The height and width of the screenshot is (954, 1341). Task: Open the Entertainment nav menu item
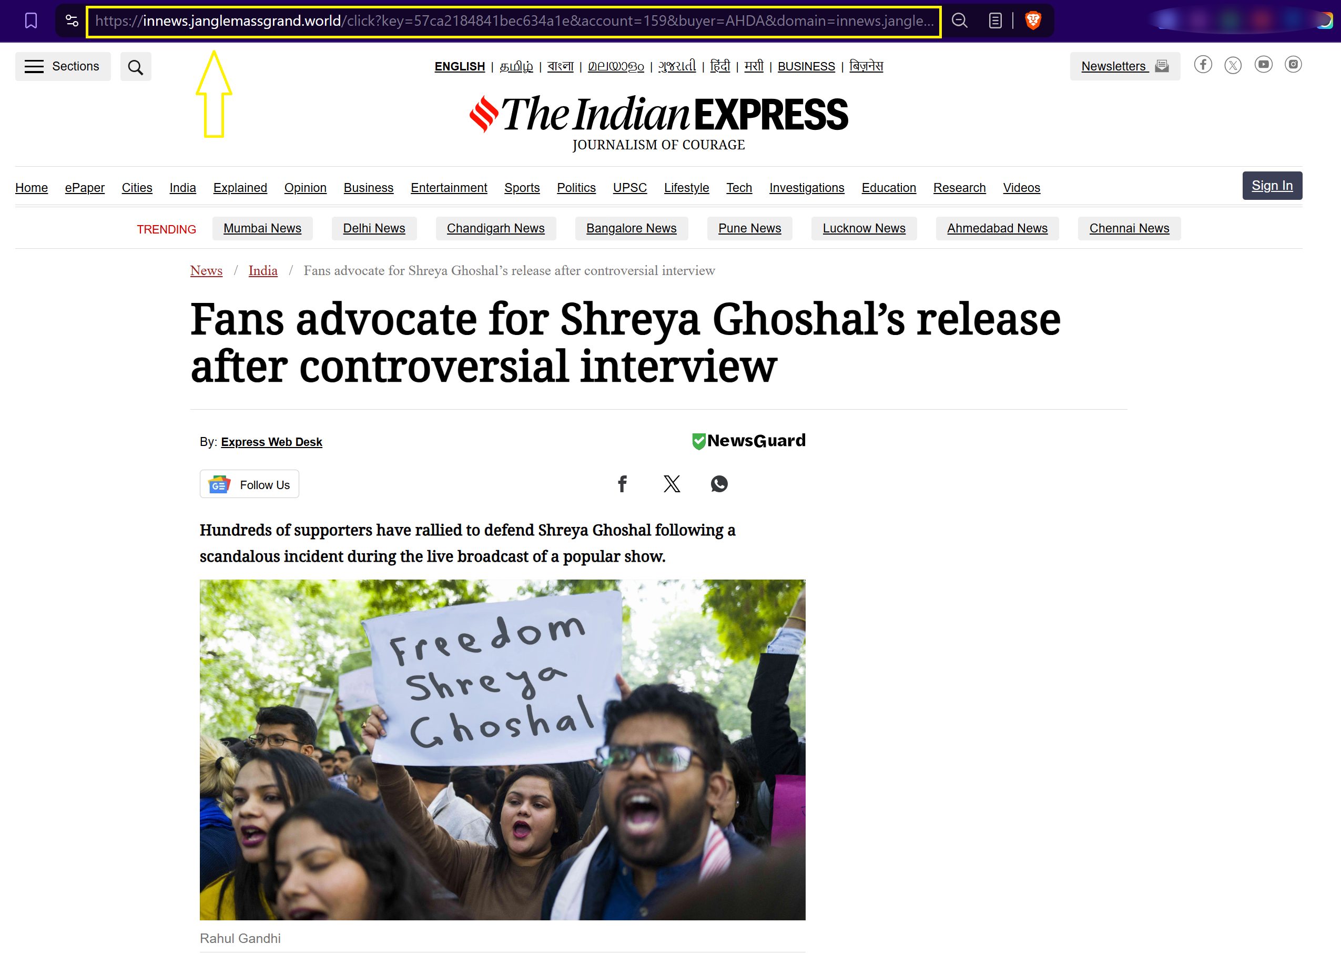(x=449, y=188)
